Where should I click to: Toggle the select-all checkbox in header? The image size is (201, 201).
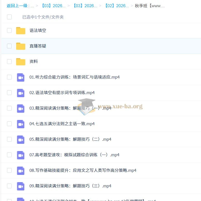click(x=9, y=17)
